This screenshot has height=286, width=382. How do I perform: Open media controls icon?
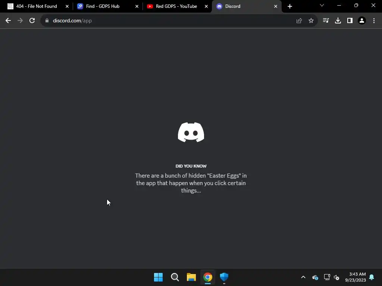[x=326, y=21]
